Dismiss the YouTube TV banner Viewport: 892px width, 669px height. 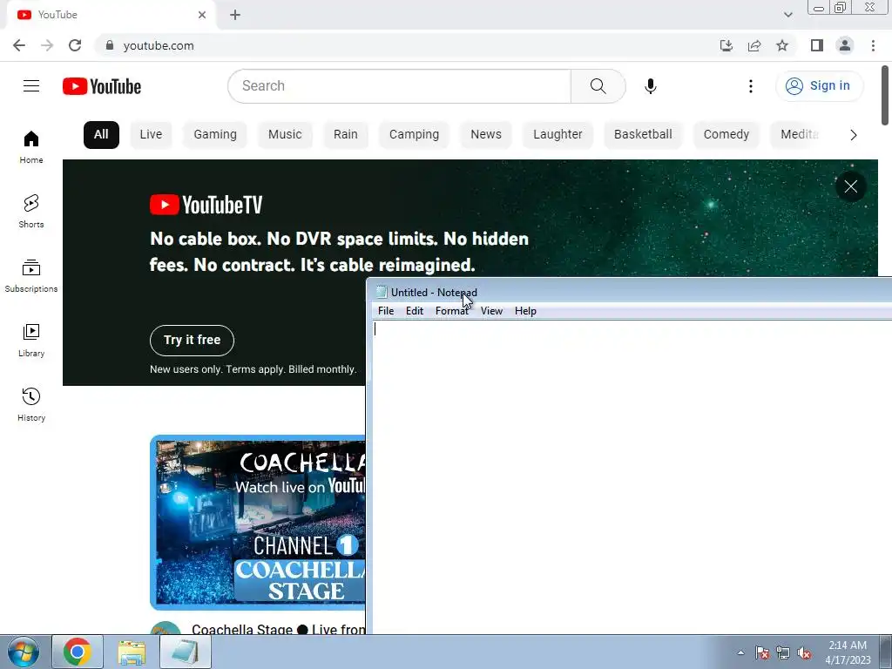pos(850,186)
